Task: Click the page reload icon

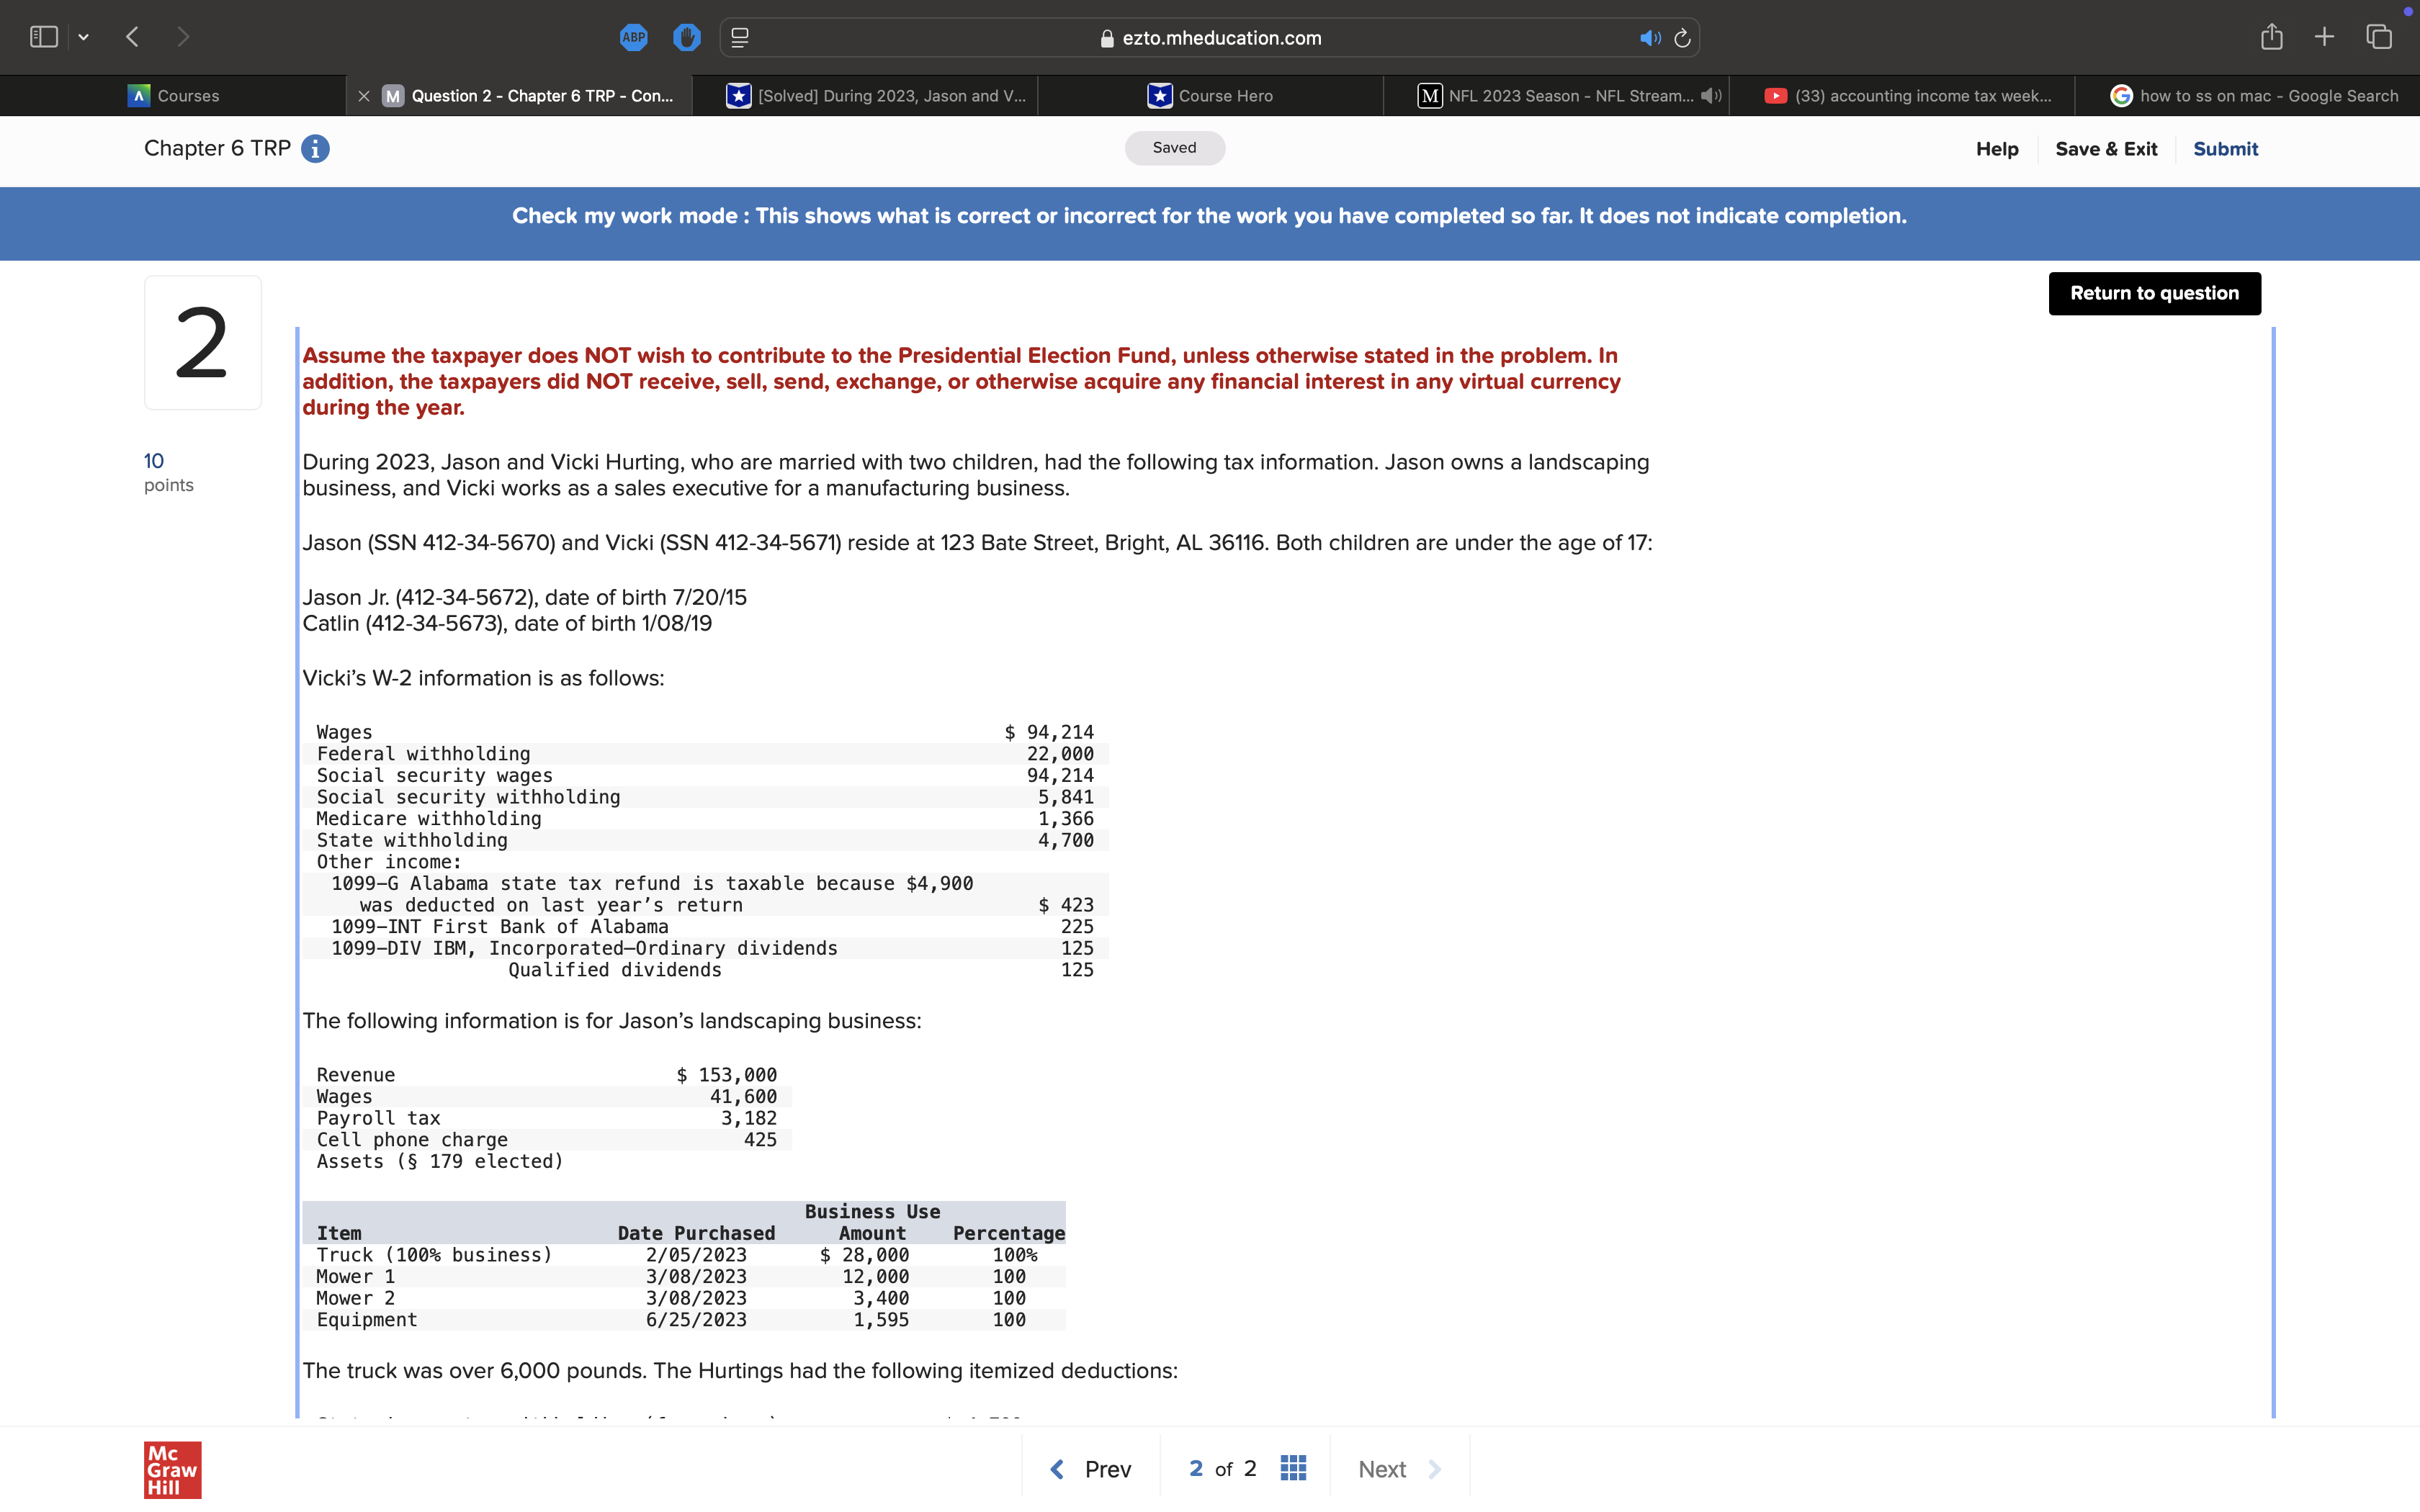Action: 1682,38
